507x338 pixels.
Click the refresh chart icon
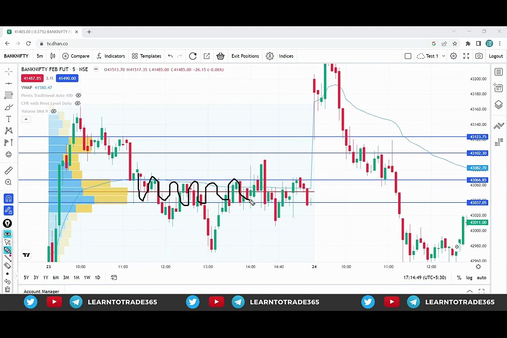pos(193,56)
